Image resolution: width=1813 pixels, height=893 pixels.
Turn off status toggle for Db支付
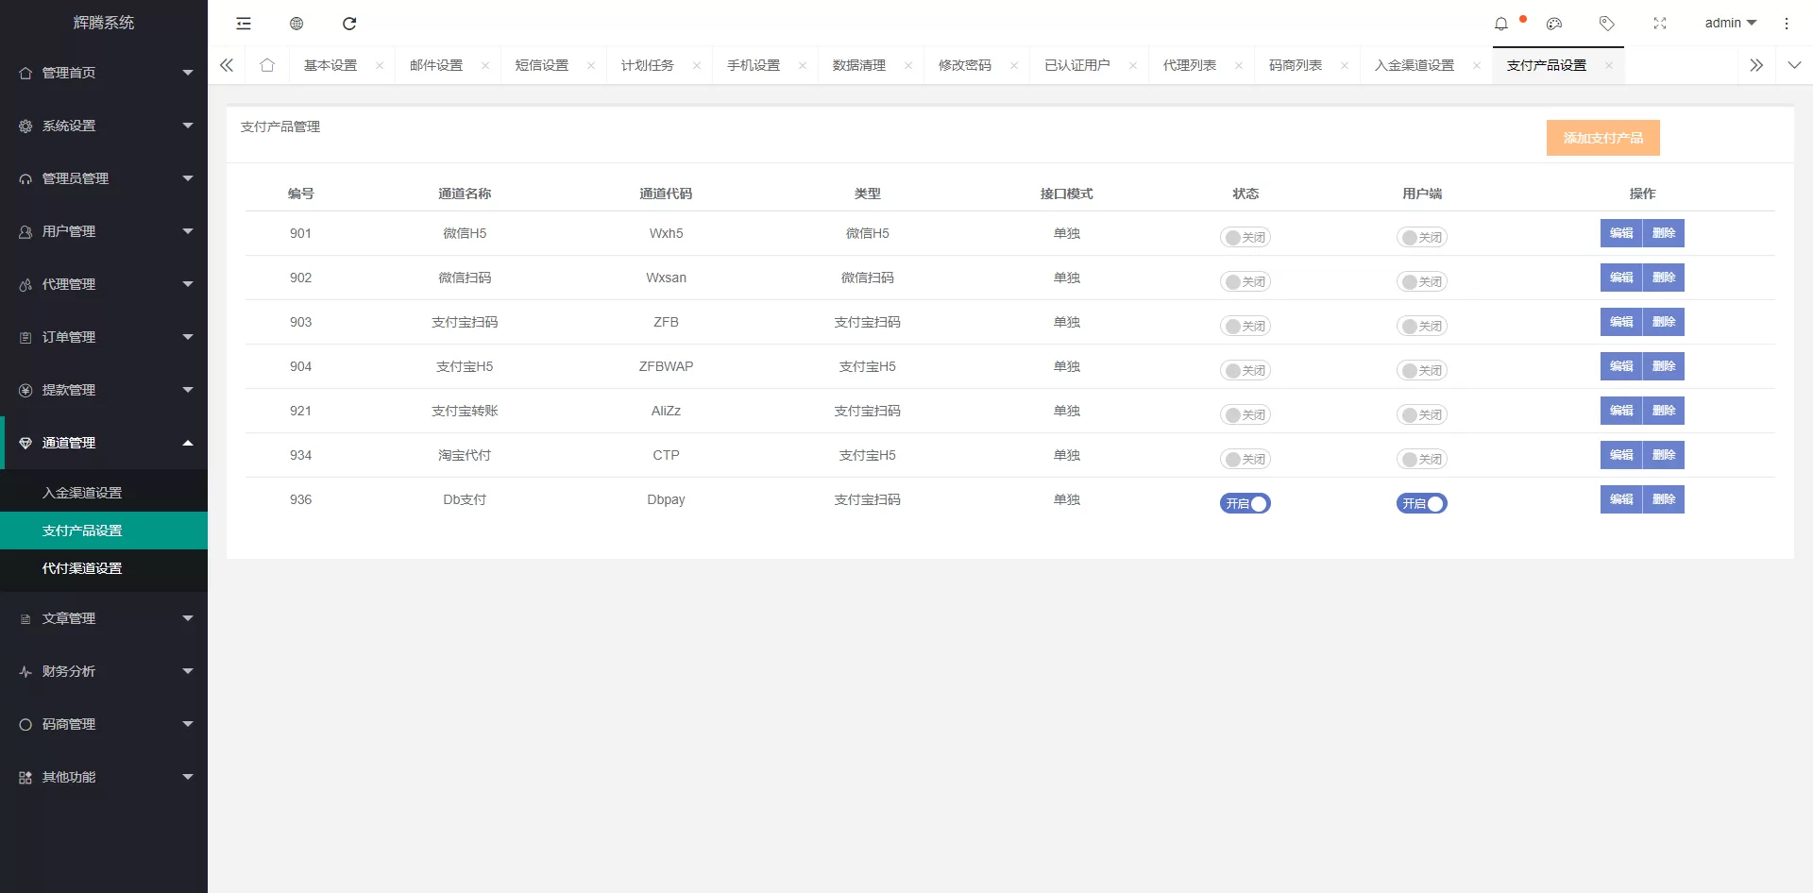pos(1245,503)
